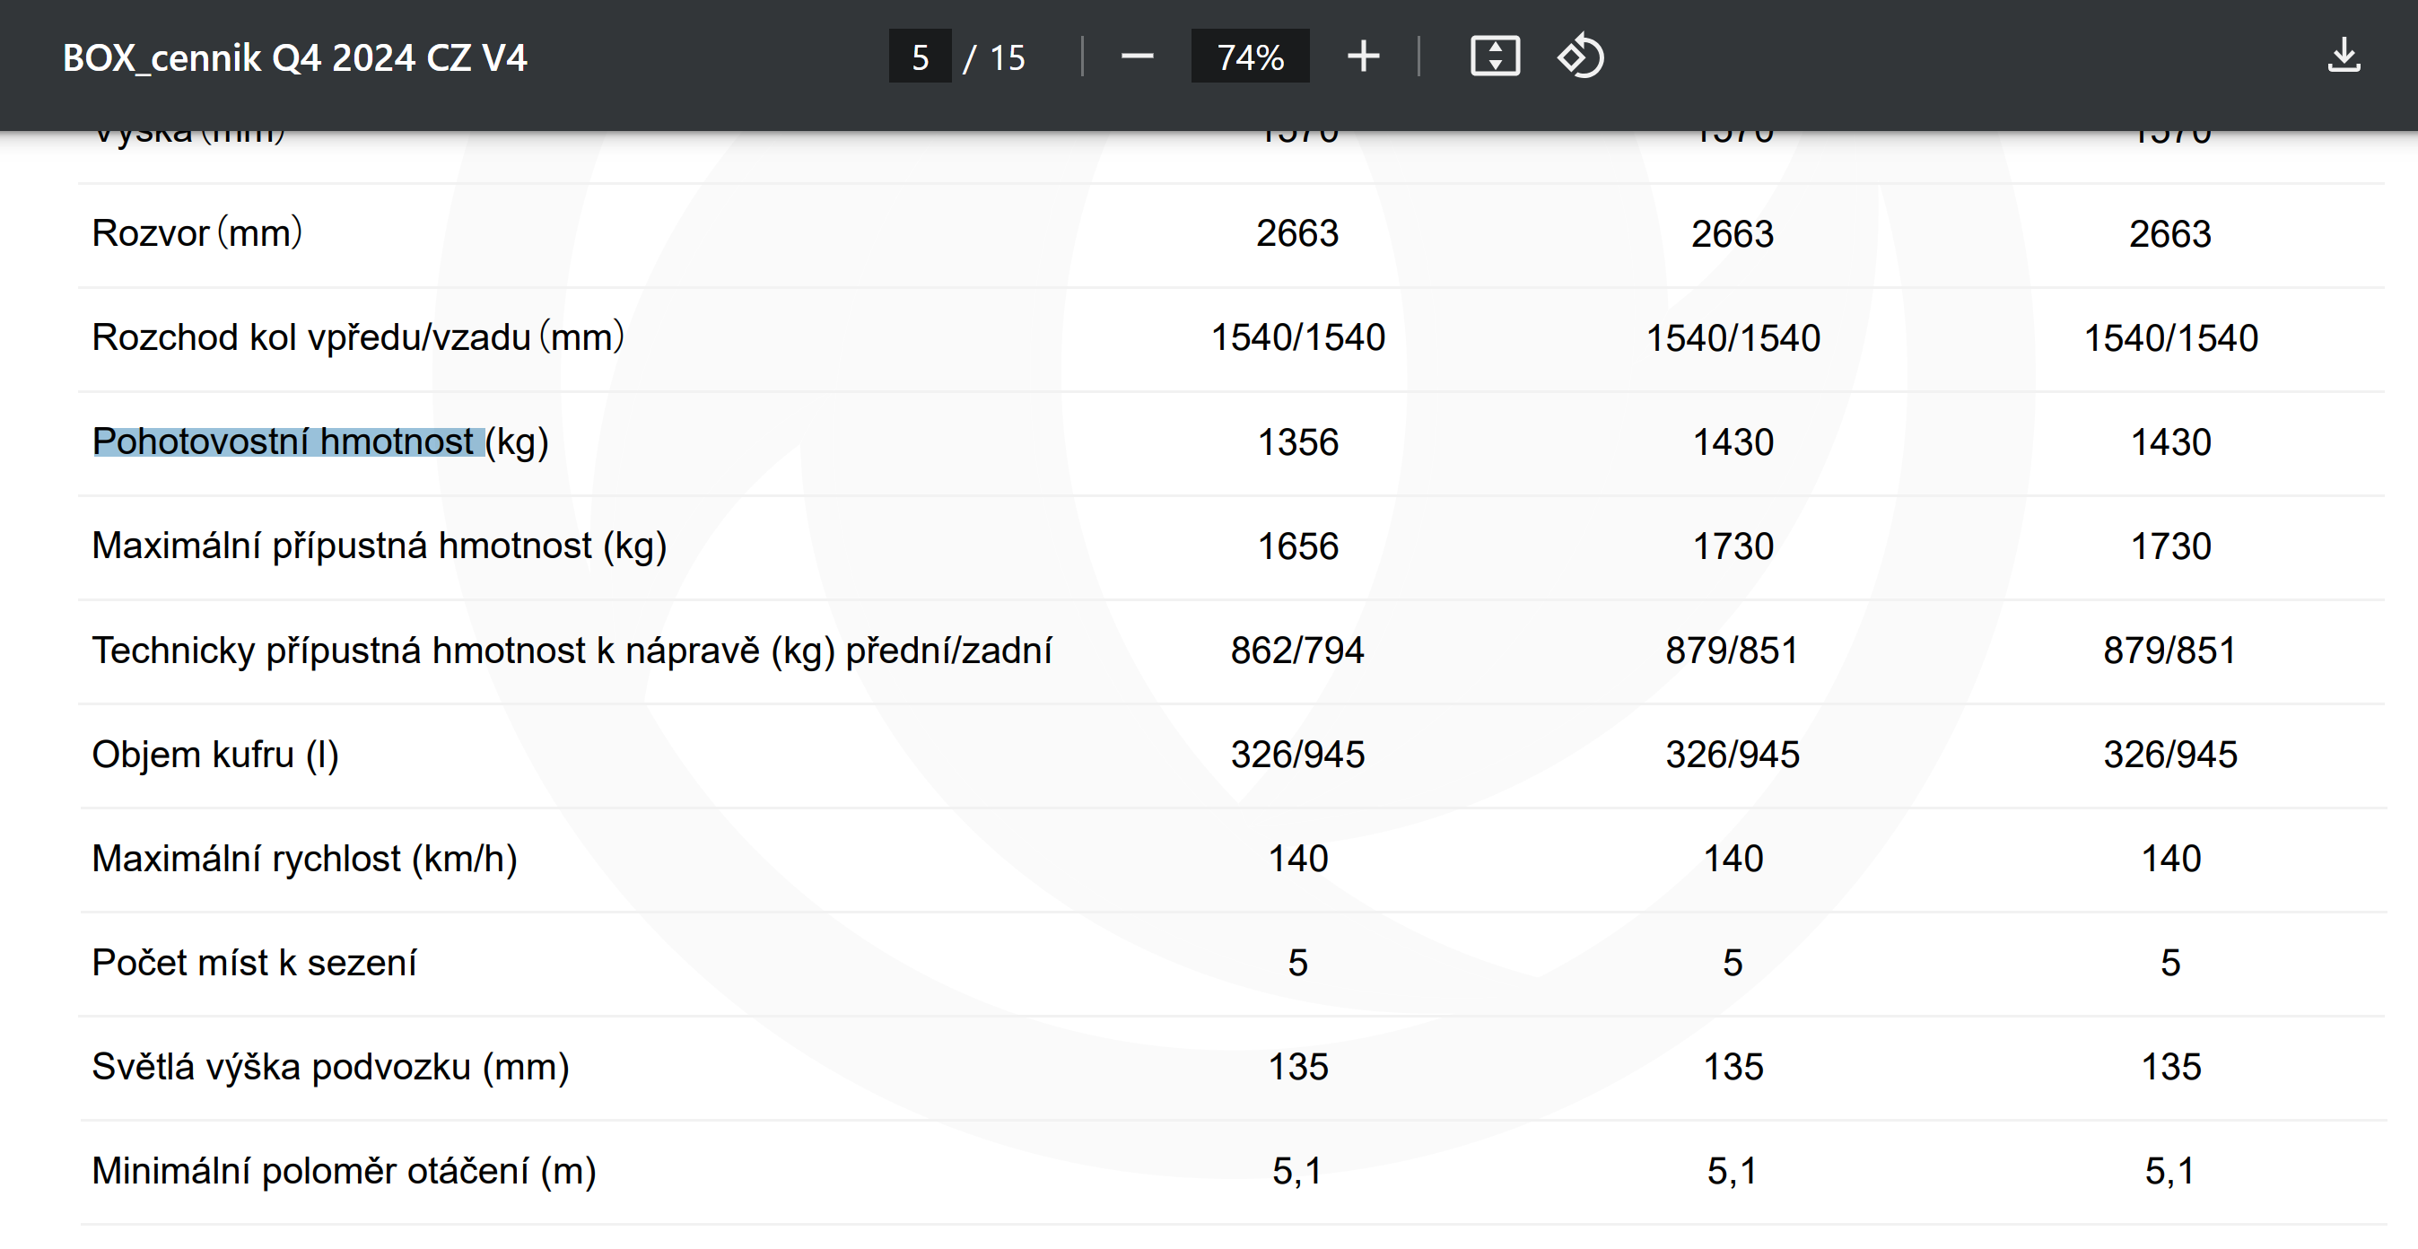Click the 74% zoom level field
Image resolution: width=2418 pixels, height=1249 pixels.
point(1249,57)
